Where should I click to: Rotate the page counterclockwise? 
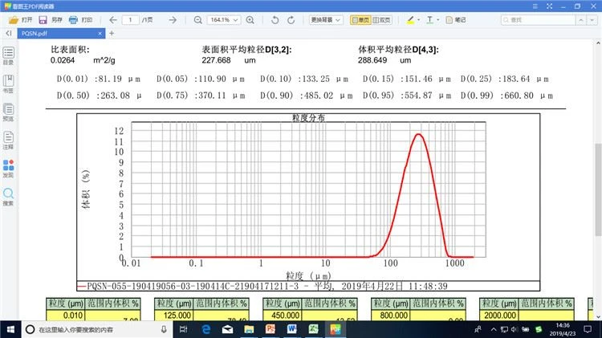point(275,20)
